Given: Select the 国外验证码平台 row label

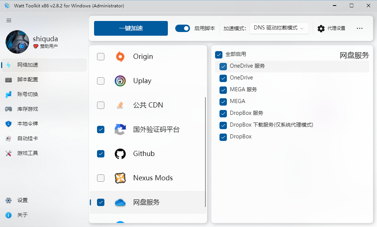Looking at the screenshot, I should click(x=156, y=130).
